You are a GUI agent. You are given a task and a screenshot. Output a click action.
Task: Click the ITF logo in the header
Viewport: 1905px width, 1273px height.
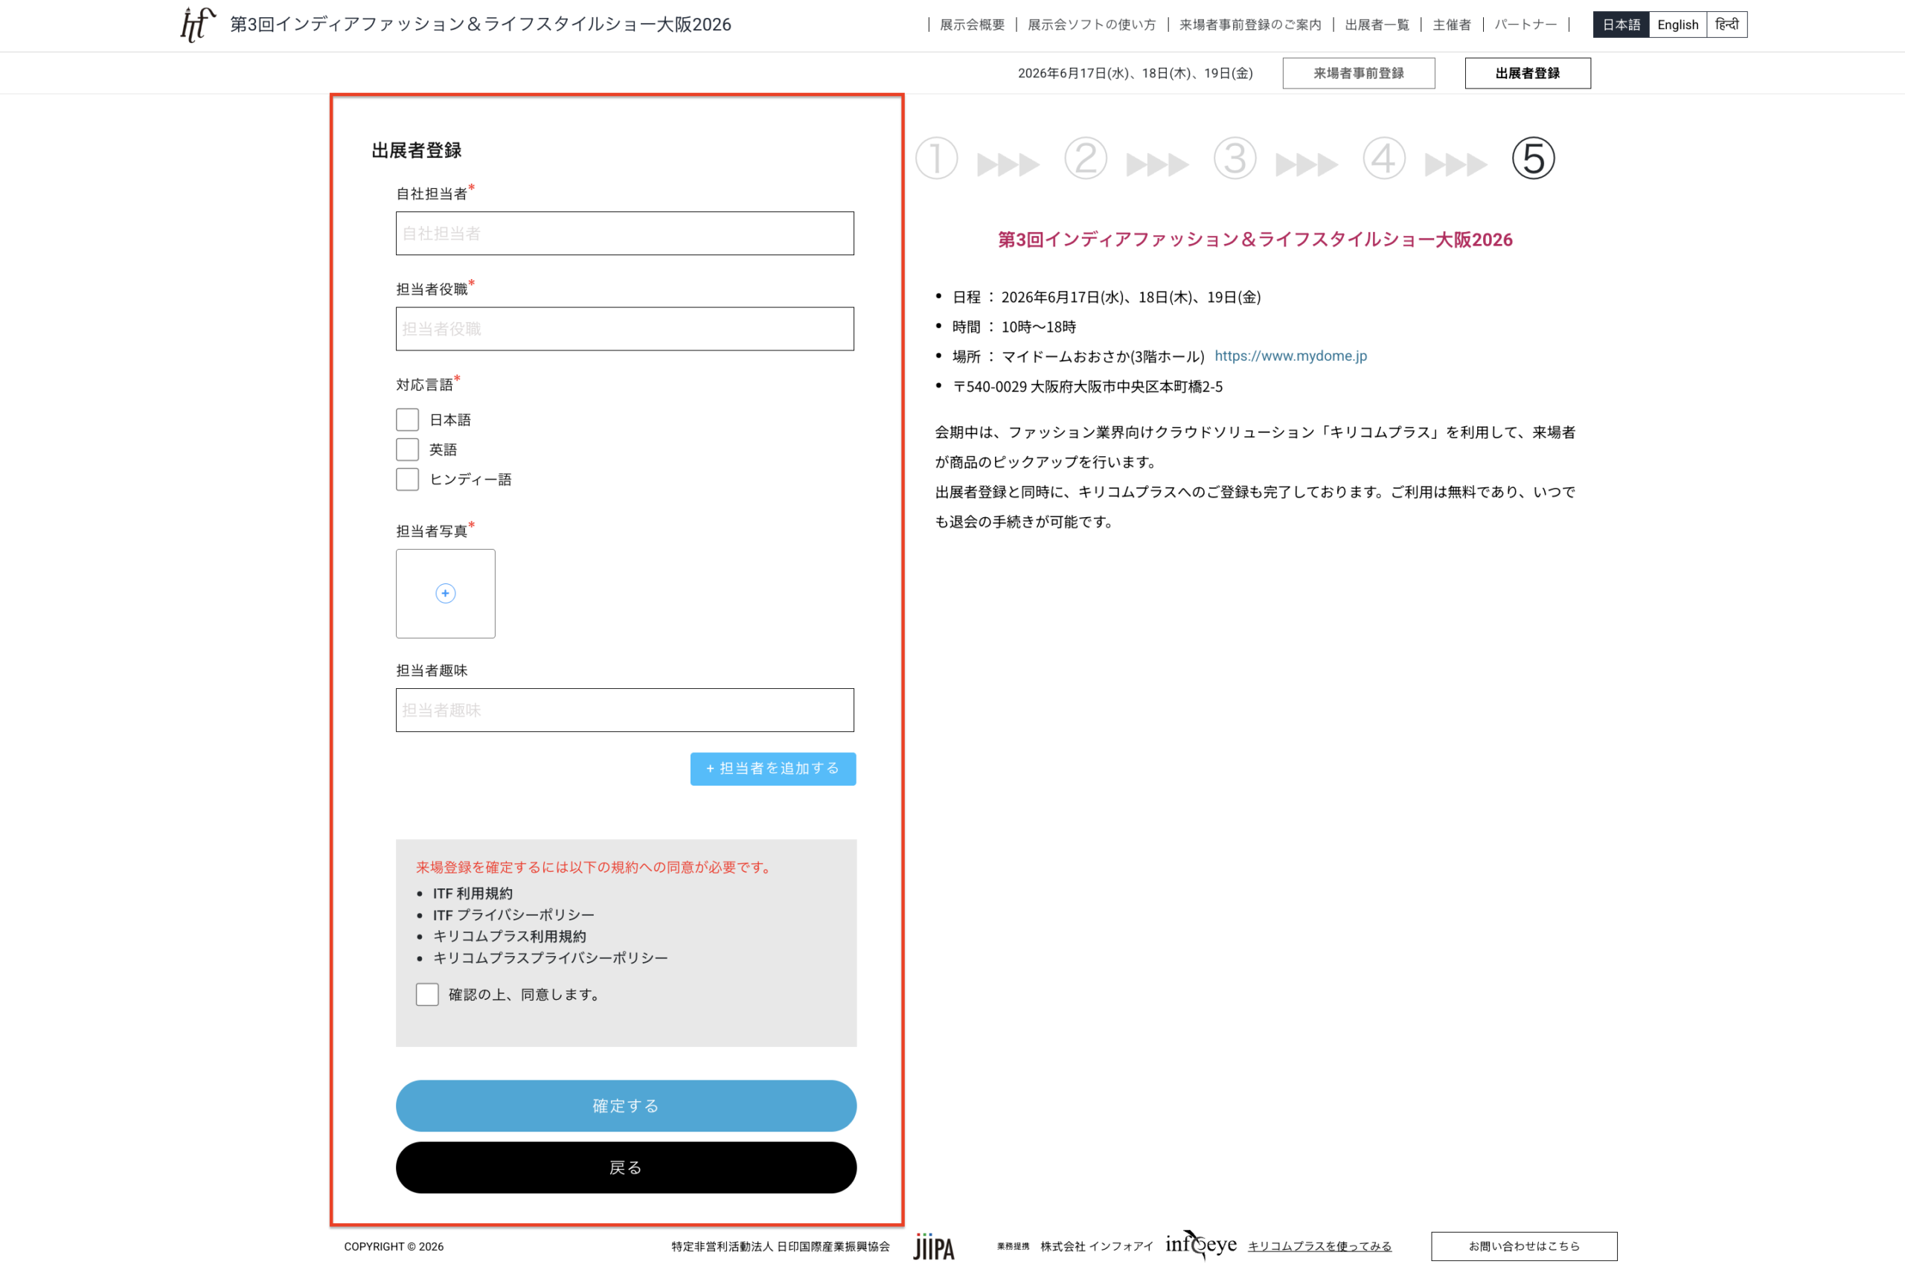click(198, 25)
